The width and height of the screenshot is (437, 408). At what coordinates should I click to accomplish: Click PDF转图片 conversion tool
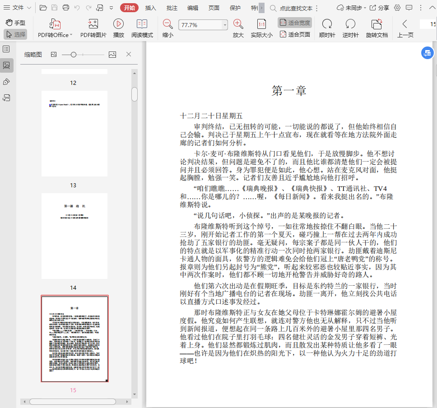[x=93, y=28]
